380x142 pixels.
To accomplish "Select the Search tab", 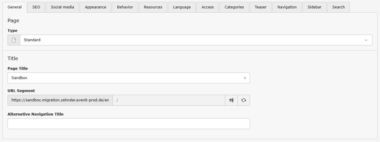I will [338, 7].
